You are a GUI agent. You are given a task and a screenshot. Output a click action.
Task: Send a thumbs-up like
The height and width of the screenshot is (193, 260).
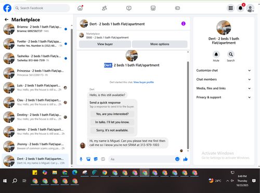[186, 159]
